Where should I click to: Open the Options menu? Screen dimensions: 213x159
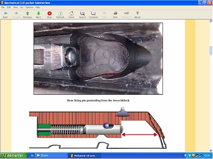coord(29,7)
